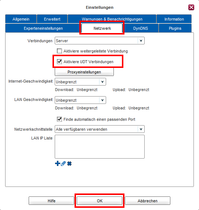The width and height of the screenshot is (199, 210).
Task: Open Proxyeinstellungen button
Action: 84,72
